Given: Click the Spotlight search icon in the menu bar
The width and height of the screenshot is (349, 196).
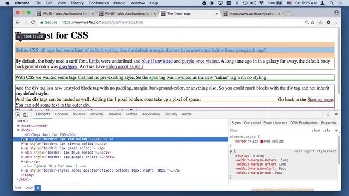Looking at the screenshot, I should coord(332,3).
